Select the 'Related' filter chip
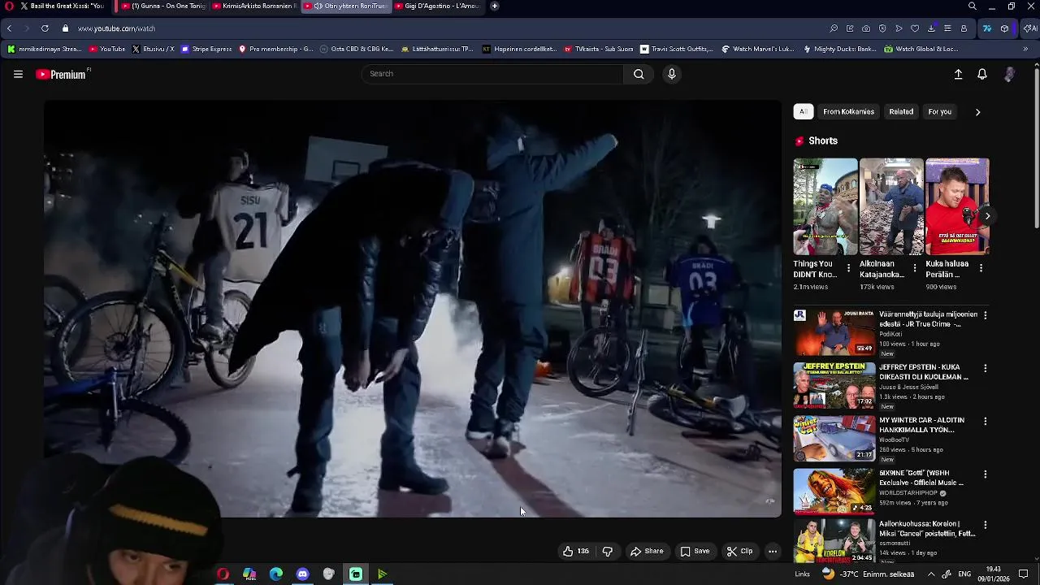The image size is (1040, 585). [x=901, y=112]
